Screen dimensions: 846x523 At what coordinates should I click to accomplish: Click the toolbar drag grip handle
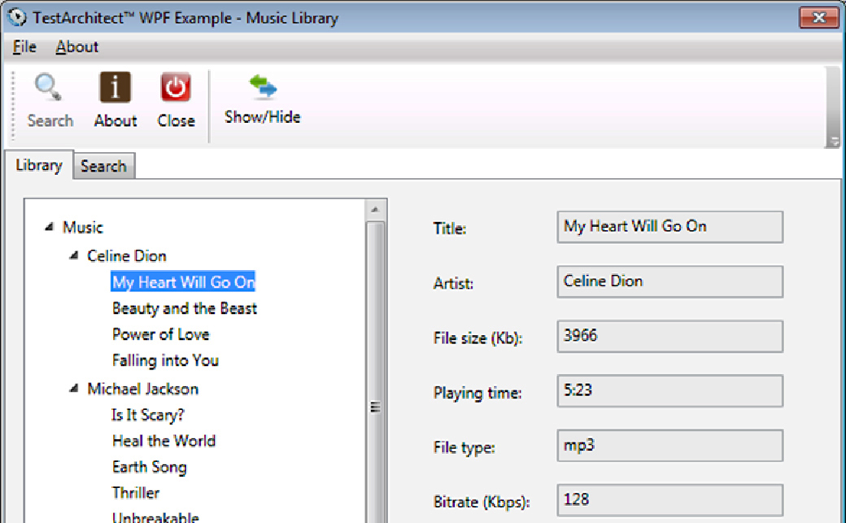point(14,105)
